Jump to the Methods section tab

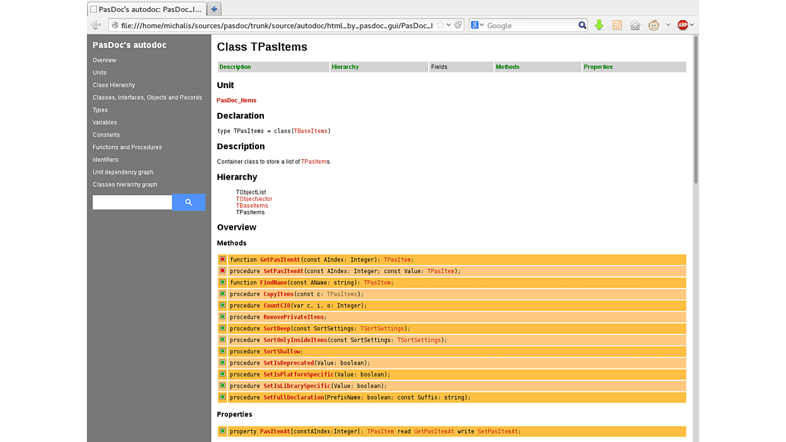[x=508, y=67]
